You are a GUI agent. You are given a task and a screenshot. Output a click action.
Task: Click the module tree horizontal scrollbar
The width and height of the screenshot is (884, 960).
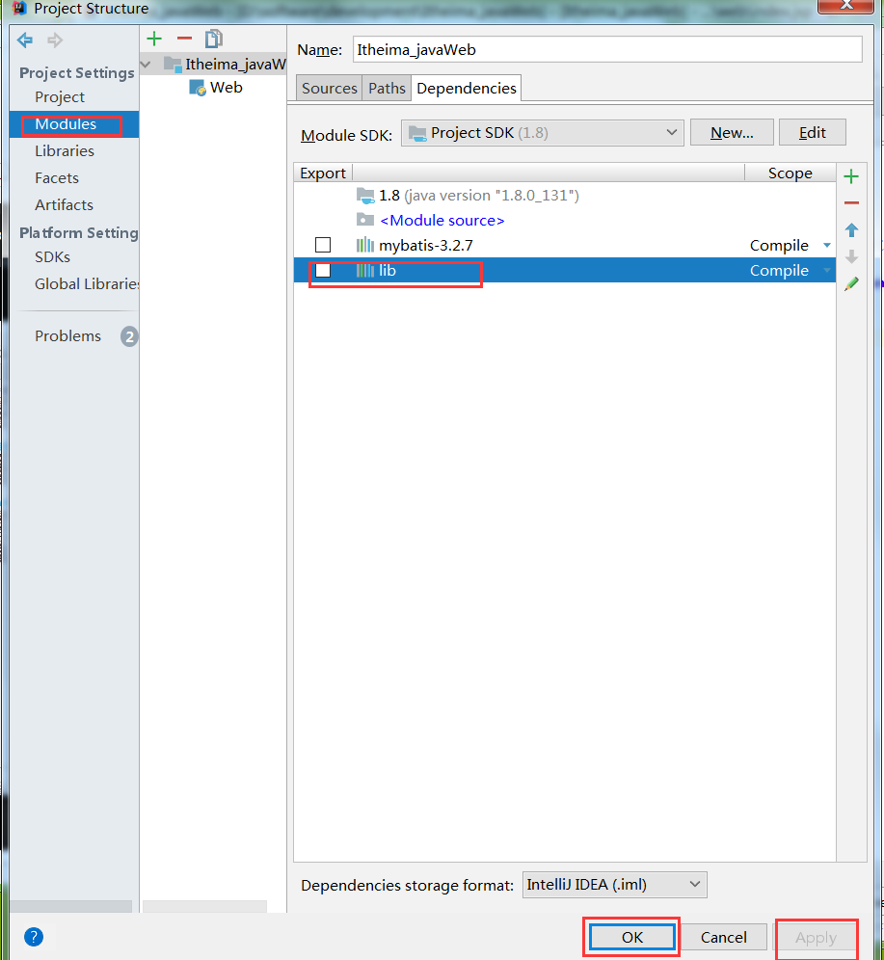[205, 906]
